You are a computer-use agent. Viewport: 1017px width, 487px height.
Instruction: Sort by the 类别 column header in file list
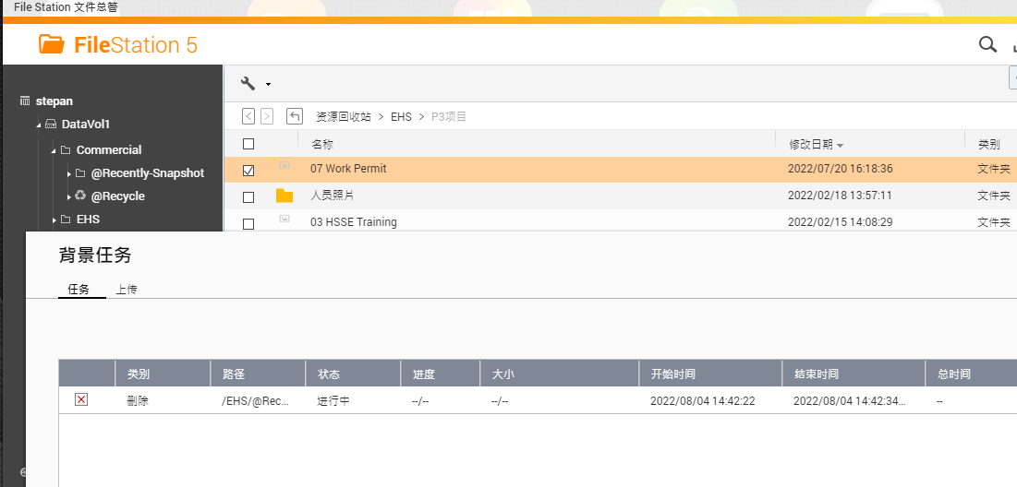(988, 145)
